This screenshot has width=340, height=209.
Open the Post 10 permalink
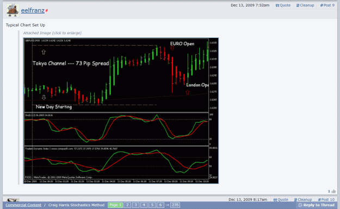tap(326, 199)
